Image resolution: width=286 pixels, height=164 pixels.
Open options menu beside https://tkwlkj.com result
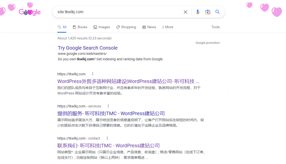[93, 74]
